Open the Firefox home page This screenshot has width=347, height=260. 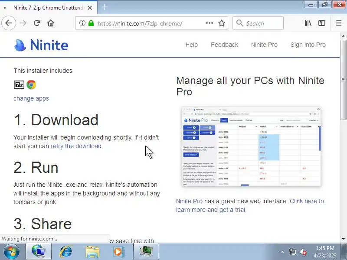click(51, 23)
